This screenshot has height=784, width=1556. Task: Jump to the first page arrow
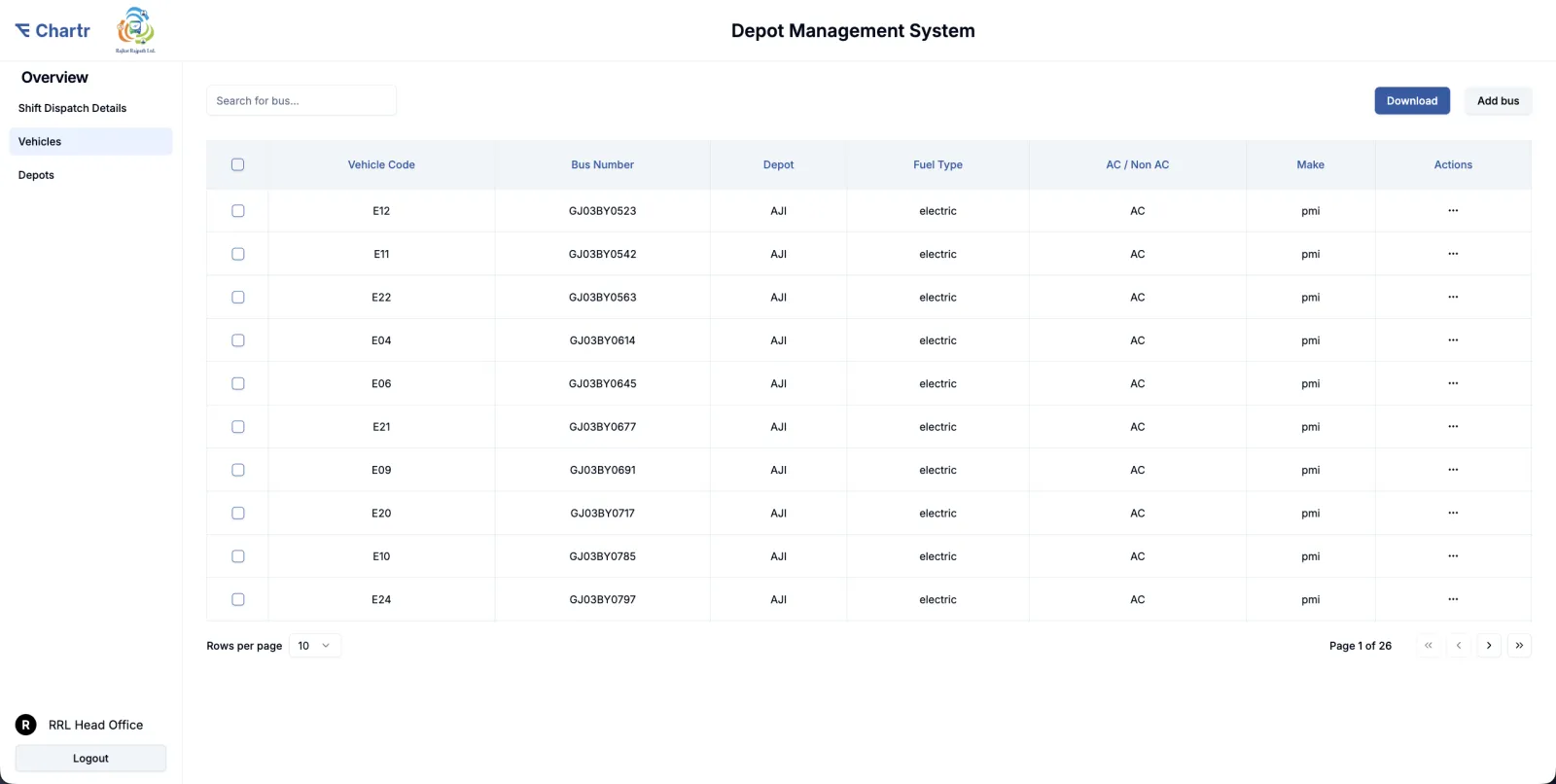pyautogui.click(x=1429, y=646)
